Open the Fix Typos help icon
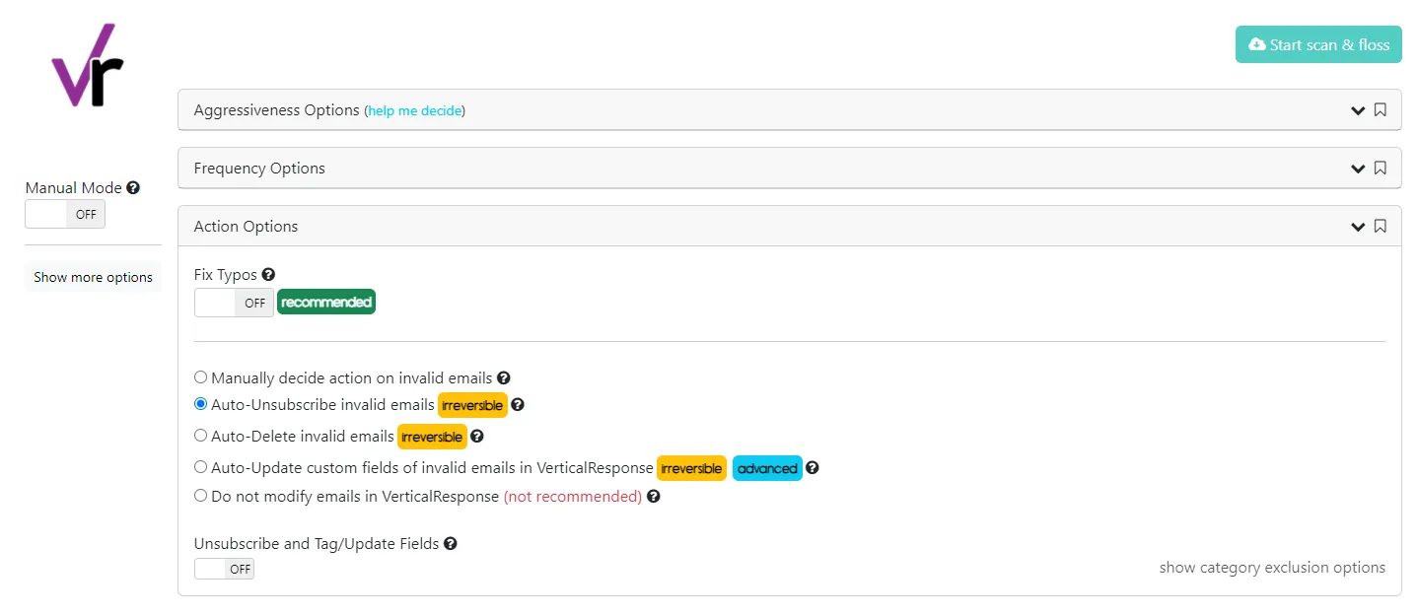Image resolution: width=1418 pixels, height=615 pixels. click(268, 275)
